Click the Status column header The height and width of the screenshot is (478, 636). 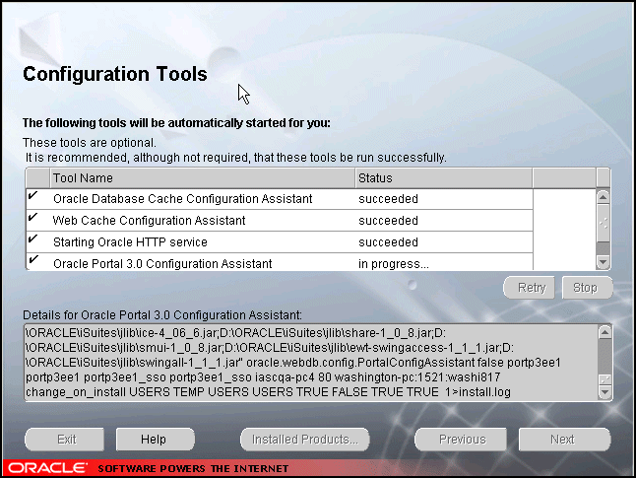point(444,178)
